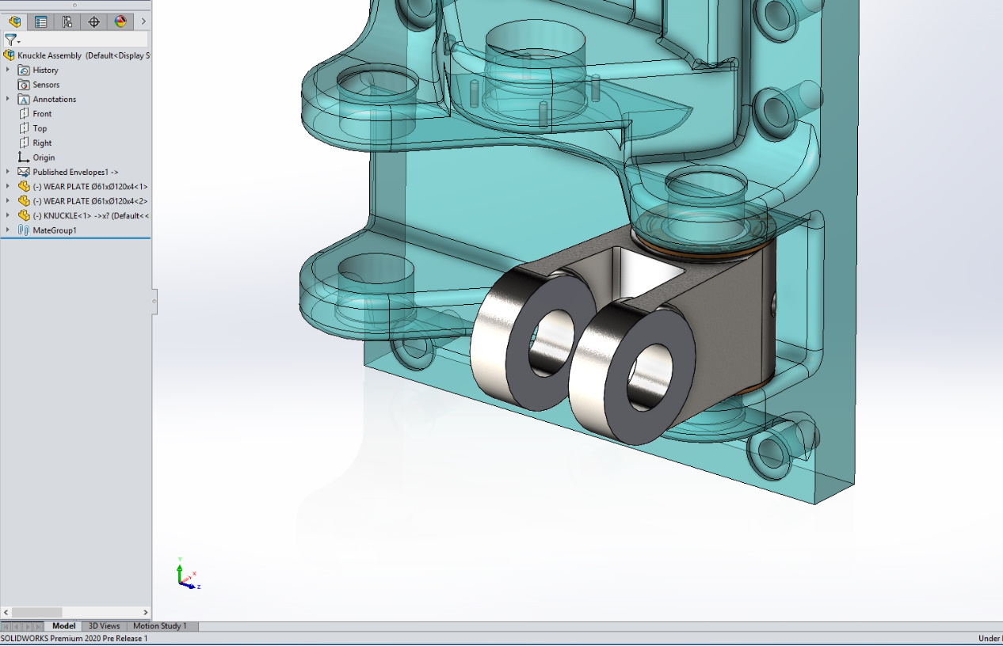Select the Origin icon in the tree
Viewport: 1003px width, 646px height.
[x=24, y=158]
